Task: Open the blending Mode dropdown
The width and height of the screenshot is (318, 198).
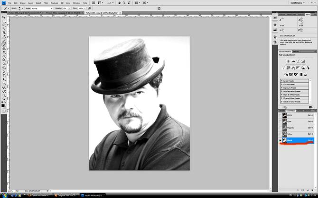Action: 42,9
